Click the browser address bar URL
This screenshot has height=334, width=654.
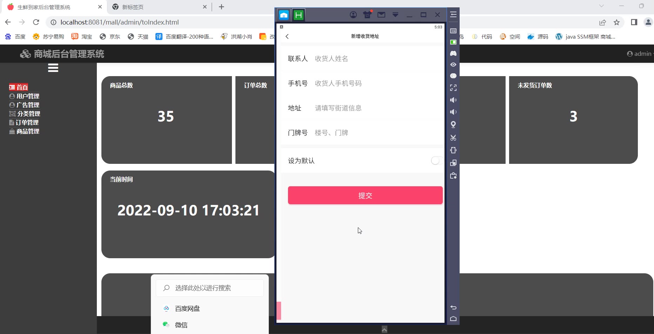click(120, 22)
